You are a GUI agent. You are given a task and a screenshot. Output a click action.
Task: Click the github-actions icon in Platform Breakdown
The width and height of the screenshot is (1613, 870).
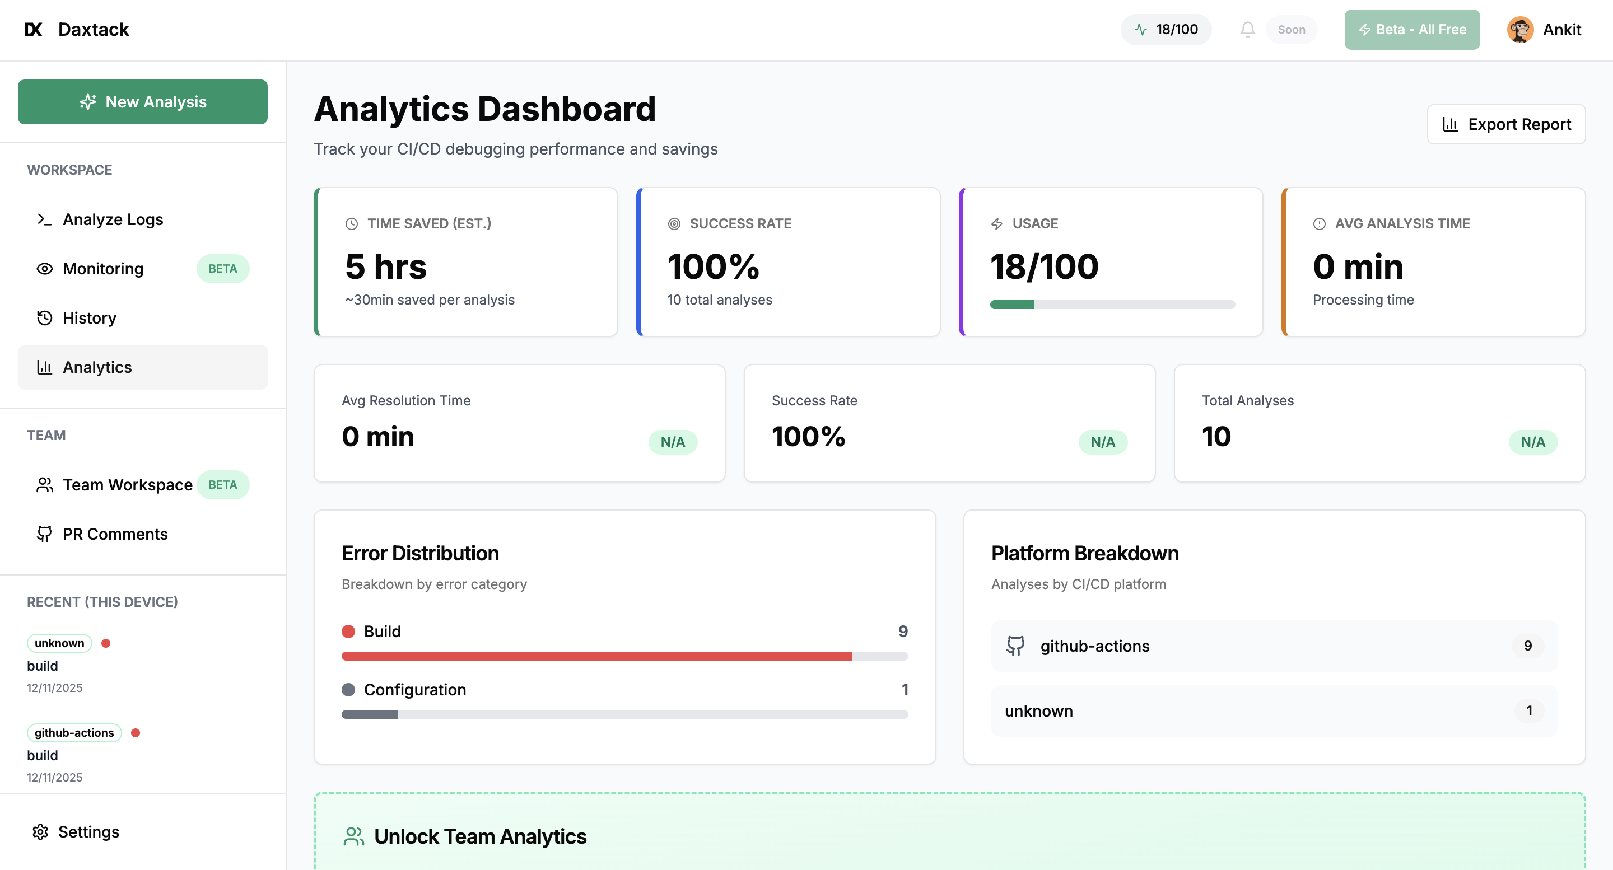click(1017, 646)
